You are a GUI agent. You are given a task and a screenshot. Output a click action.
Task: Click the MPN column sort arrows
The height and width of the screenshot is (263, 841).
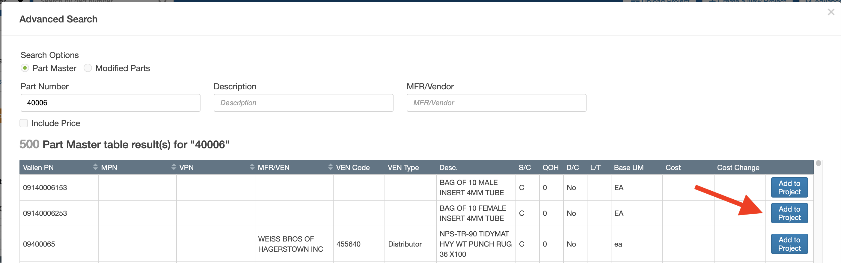coord(173,167)
